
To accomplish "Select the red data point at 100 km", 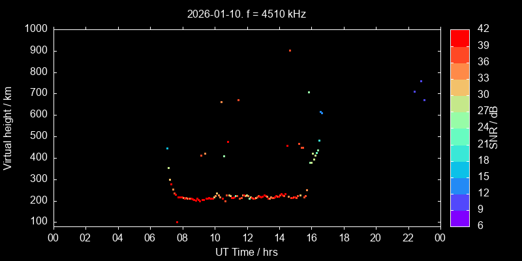I will 177,223.
